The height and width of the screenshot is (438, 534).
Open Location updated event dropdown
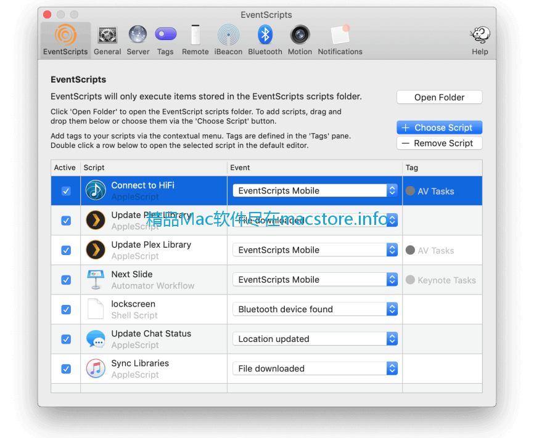315,339
